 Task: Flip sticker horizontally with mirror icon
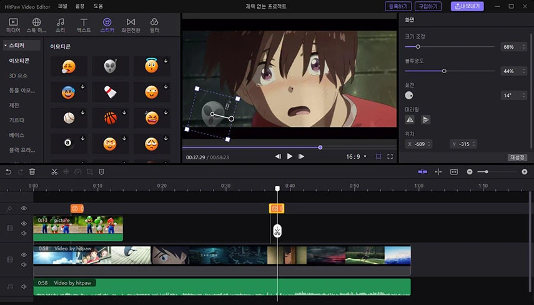[x=410, y=119]
